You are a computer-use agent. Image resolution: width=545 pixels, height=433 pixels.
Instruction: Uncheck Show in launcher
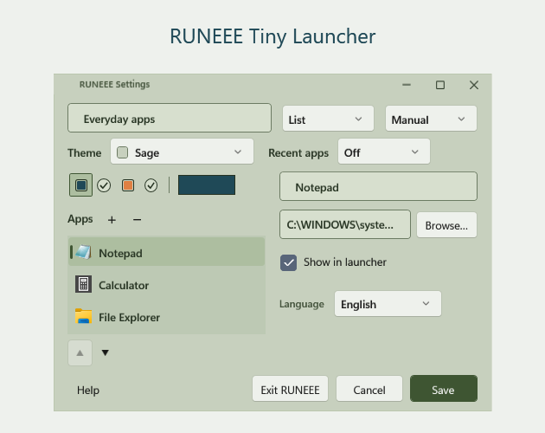(288, 262)
